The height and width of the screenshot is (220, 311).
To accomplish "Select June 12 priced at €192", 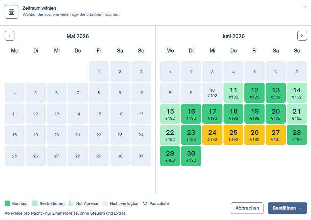I will pos(254,93).
